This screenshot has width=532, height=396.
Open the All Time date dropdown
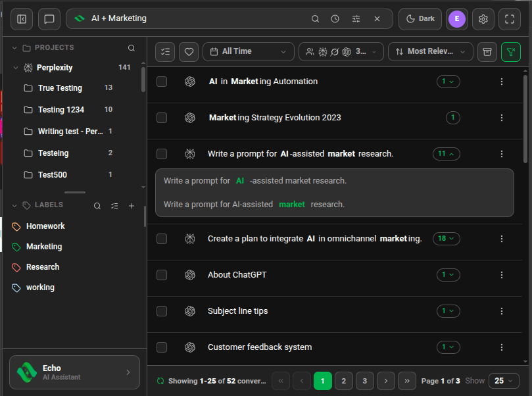[249, 52]
